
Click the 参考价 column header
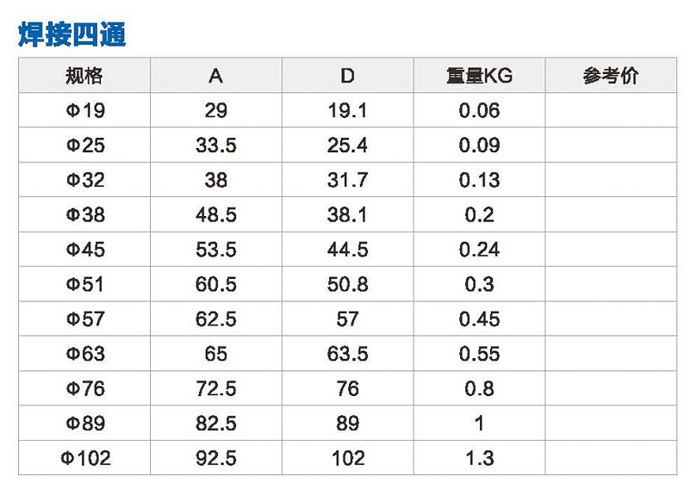click(x=611, y=75)
